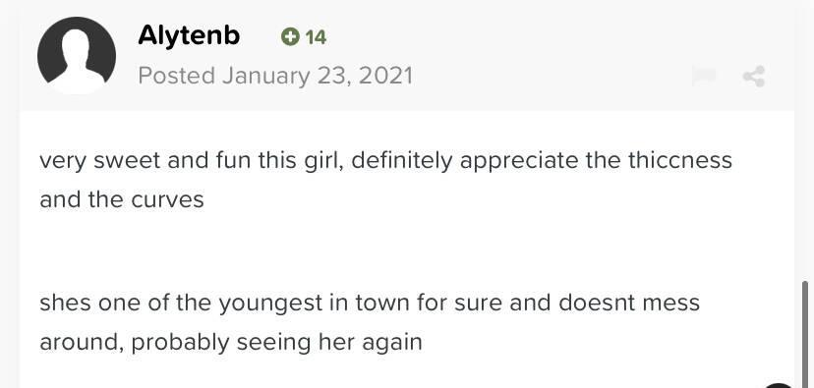The width and height of the screenshot is (814, 388).
Task: Click the word 'Posted' in the header
Action: pos(177,77)
